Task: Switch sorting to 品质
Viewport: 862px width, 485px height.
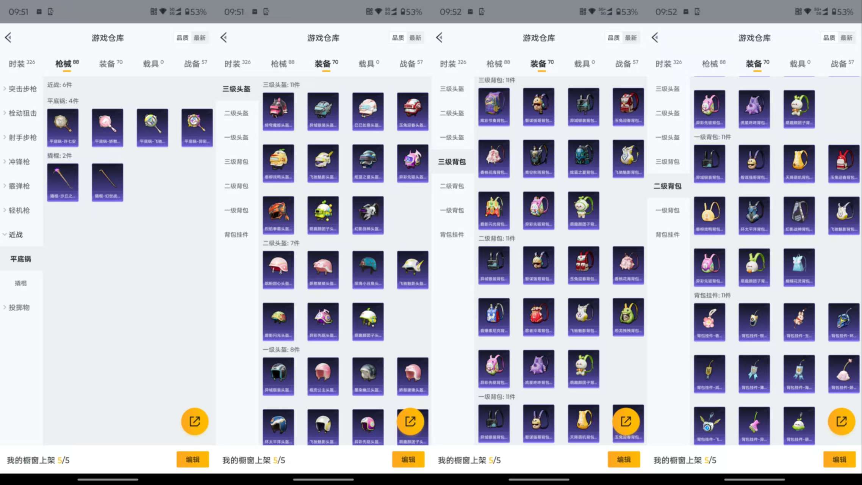Action: click(182, 38)
